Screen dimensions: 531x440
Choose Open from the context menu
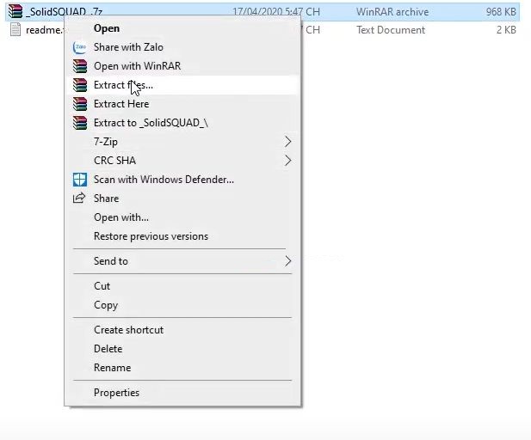pos(182,28)
